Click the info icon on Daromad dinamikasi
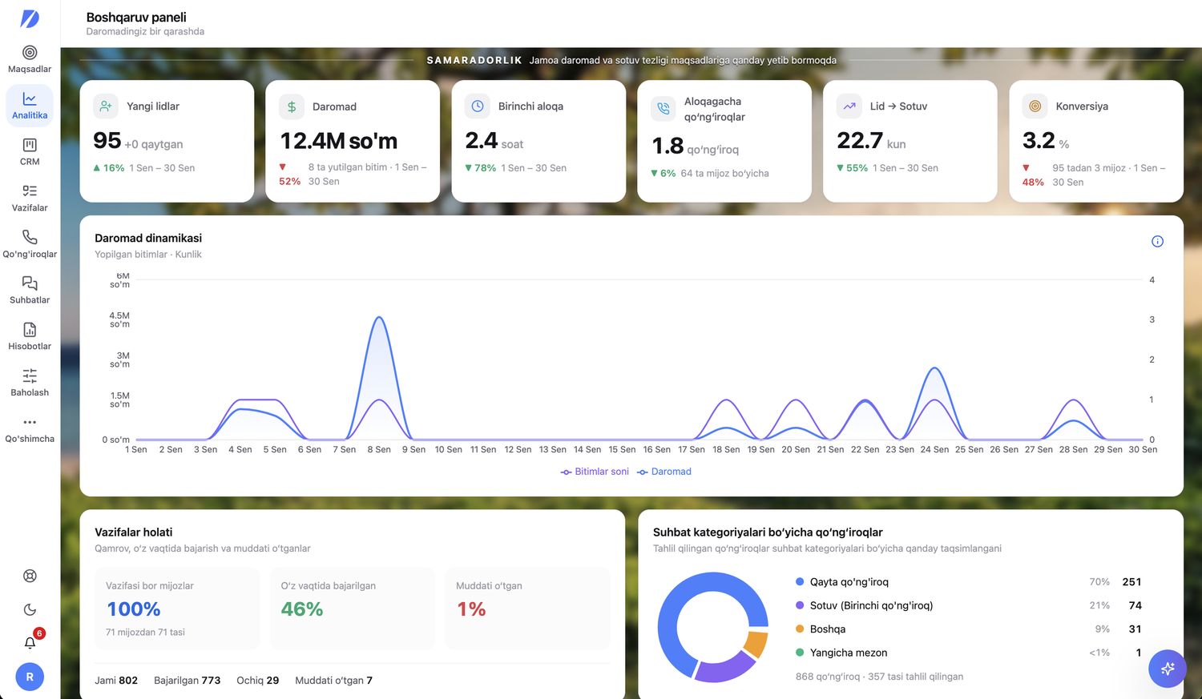This screenshot has width=1202, height=699. point(1157,241)
